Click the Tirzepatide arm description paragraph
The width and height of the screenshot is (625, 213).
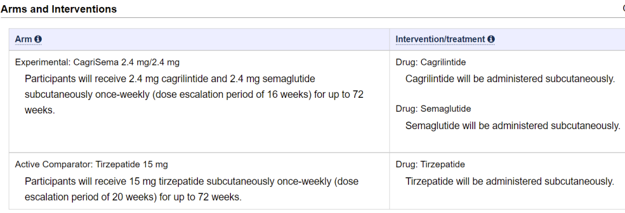tap(192, 189)
